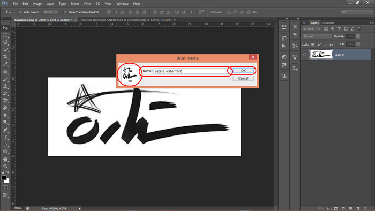
Task: Cancel the Brush Name dialog
Action: [243, 78]
